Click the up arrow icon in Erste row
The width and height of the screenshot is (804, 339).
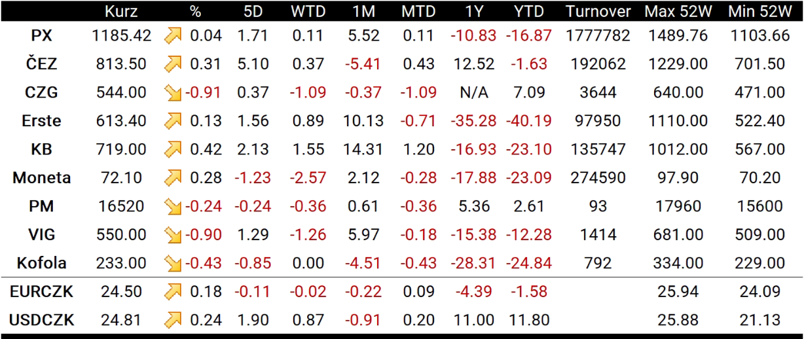pos(173,121)
